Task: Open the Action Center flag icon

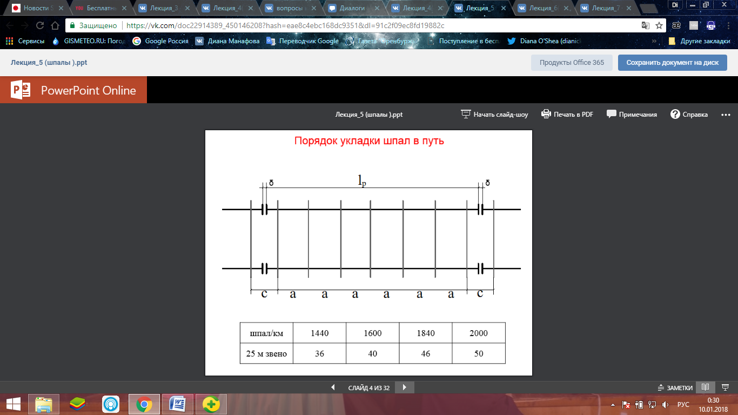Action: pyautogui.click(x=626, y=404)
